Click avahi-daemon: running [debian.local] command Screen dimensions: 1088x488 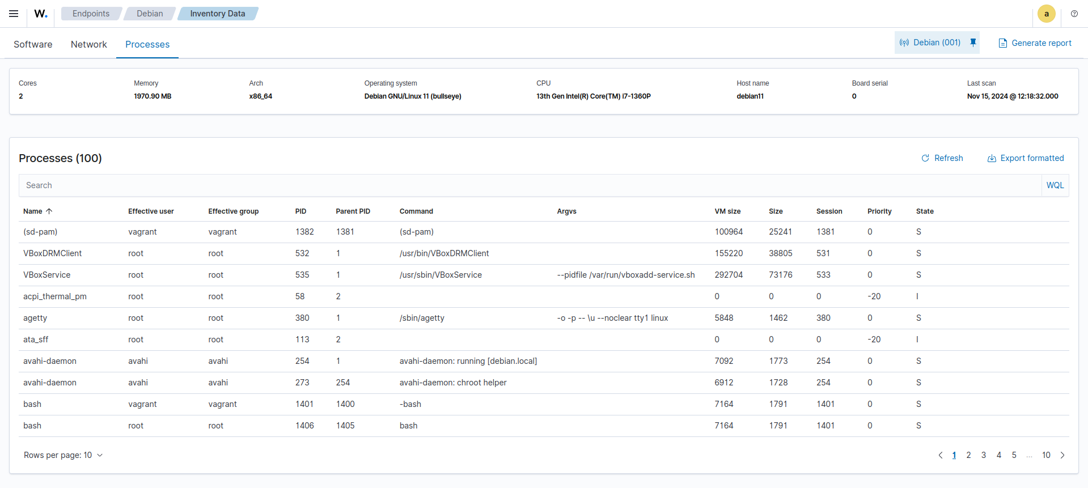coord(468,361)
